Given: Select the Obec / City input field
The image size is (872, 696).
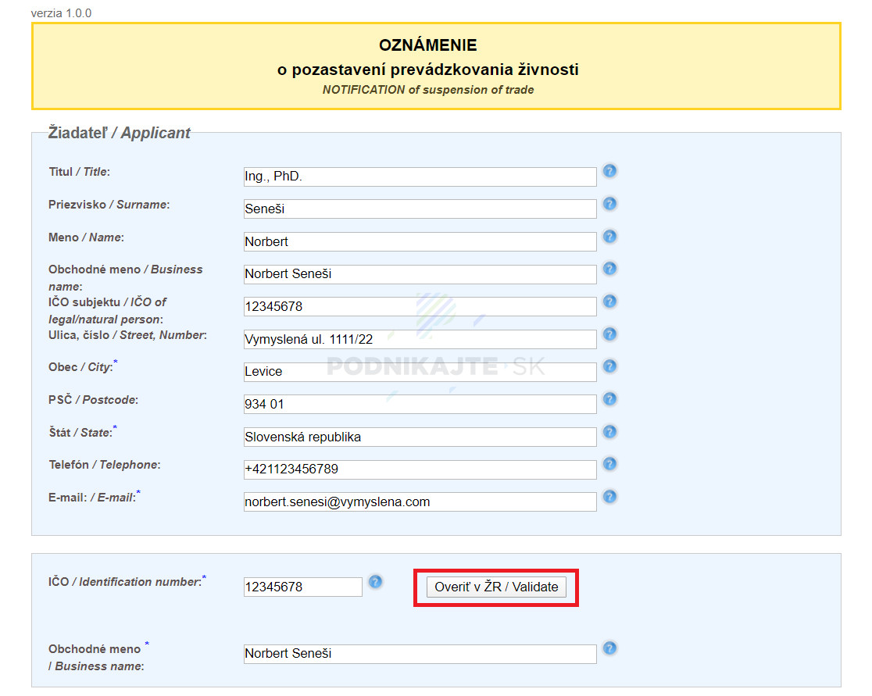Looking at the screenshot, I should (420, 372).
